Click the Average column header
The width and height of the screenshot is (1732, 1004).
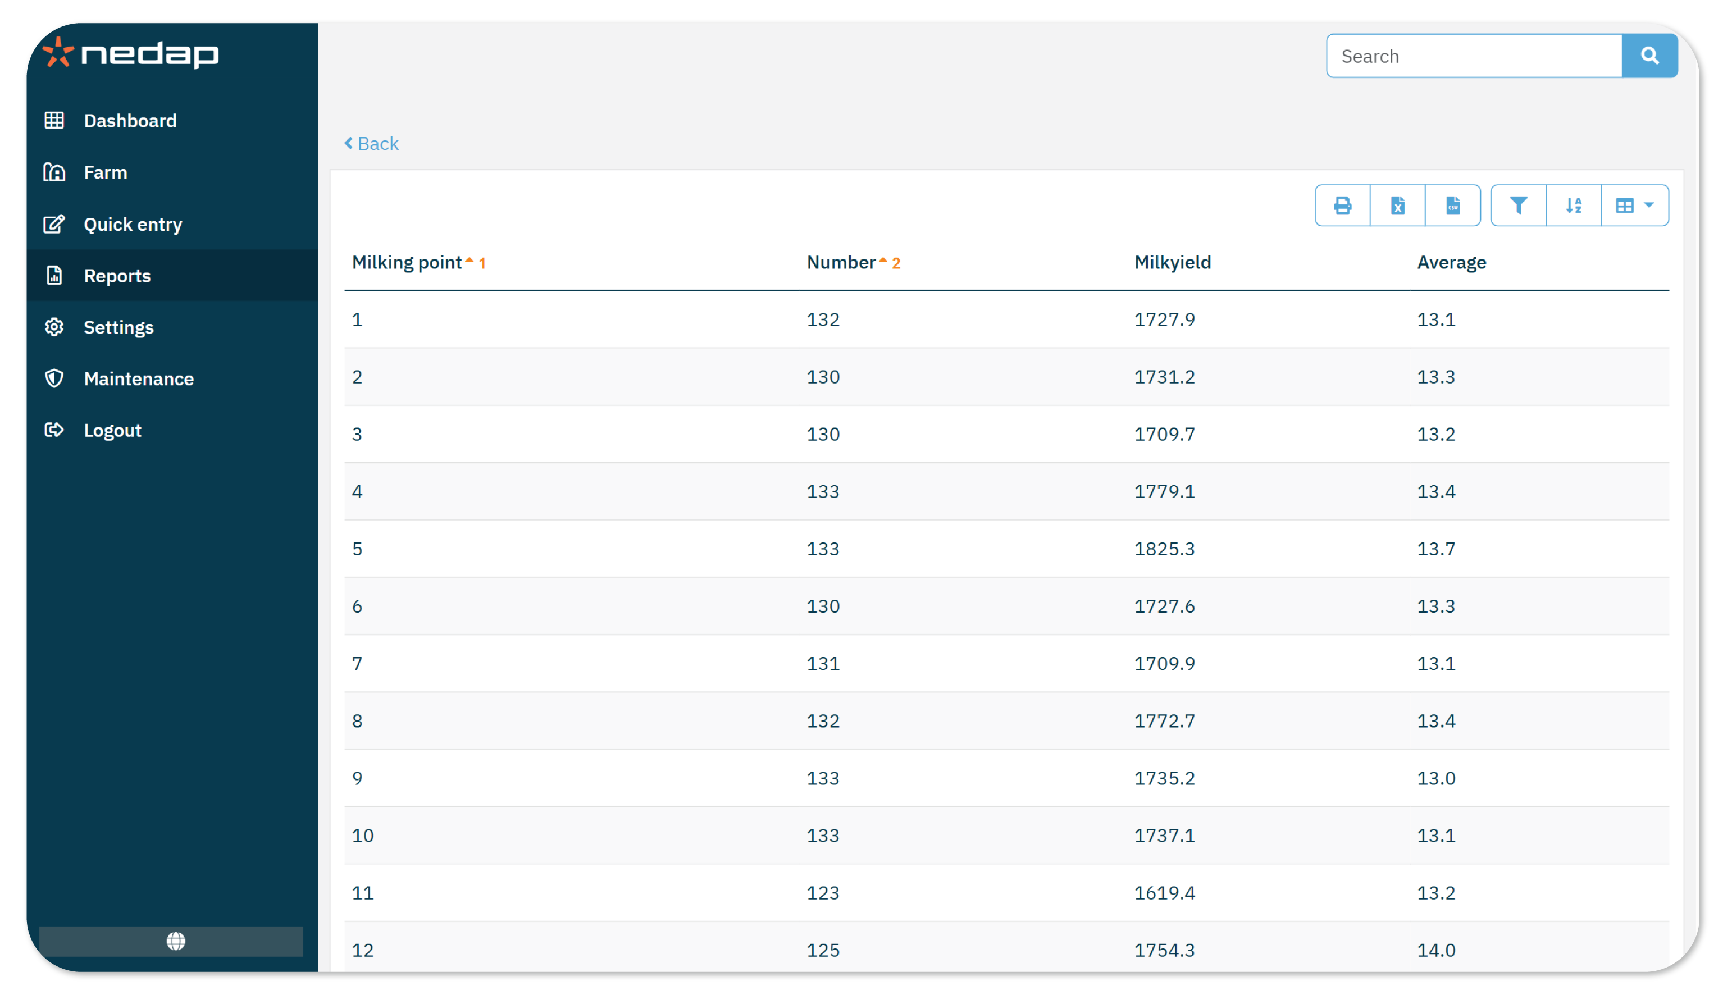[x=1452, y=262]
